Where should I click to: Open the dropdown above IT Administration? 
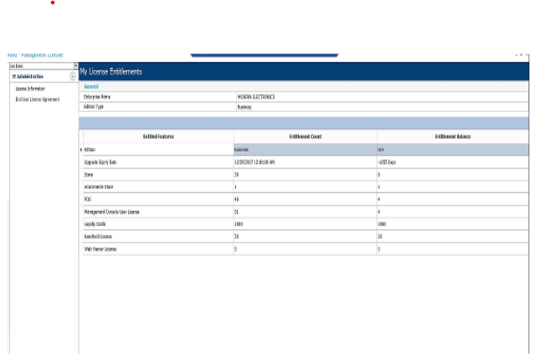pyautogui.click(x=43, y=65)
